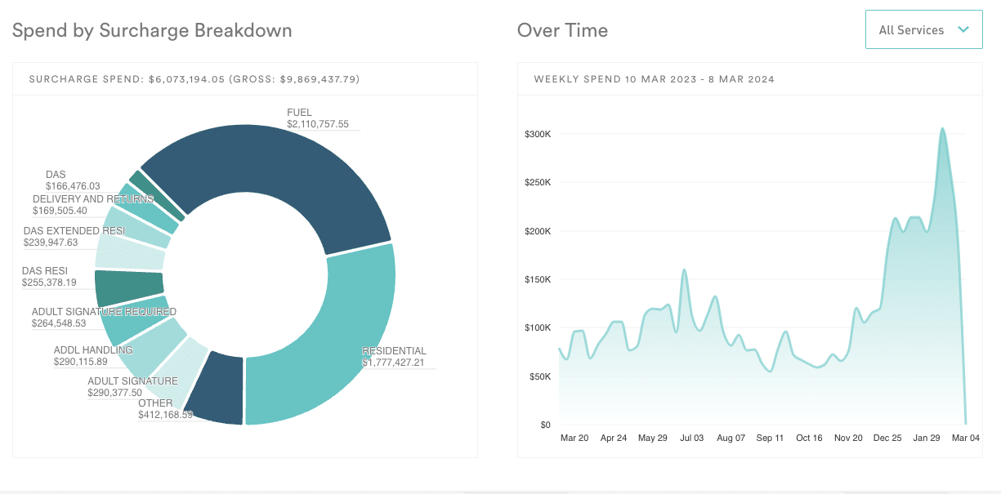The height and width of the screenshot is (494, 1001).
Task: Click the WEEKLY SPEND date range header
Action: (x=654, y=79)
